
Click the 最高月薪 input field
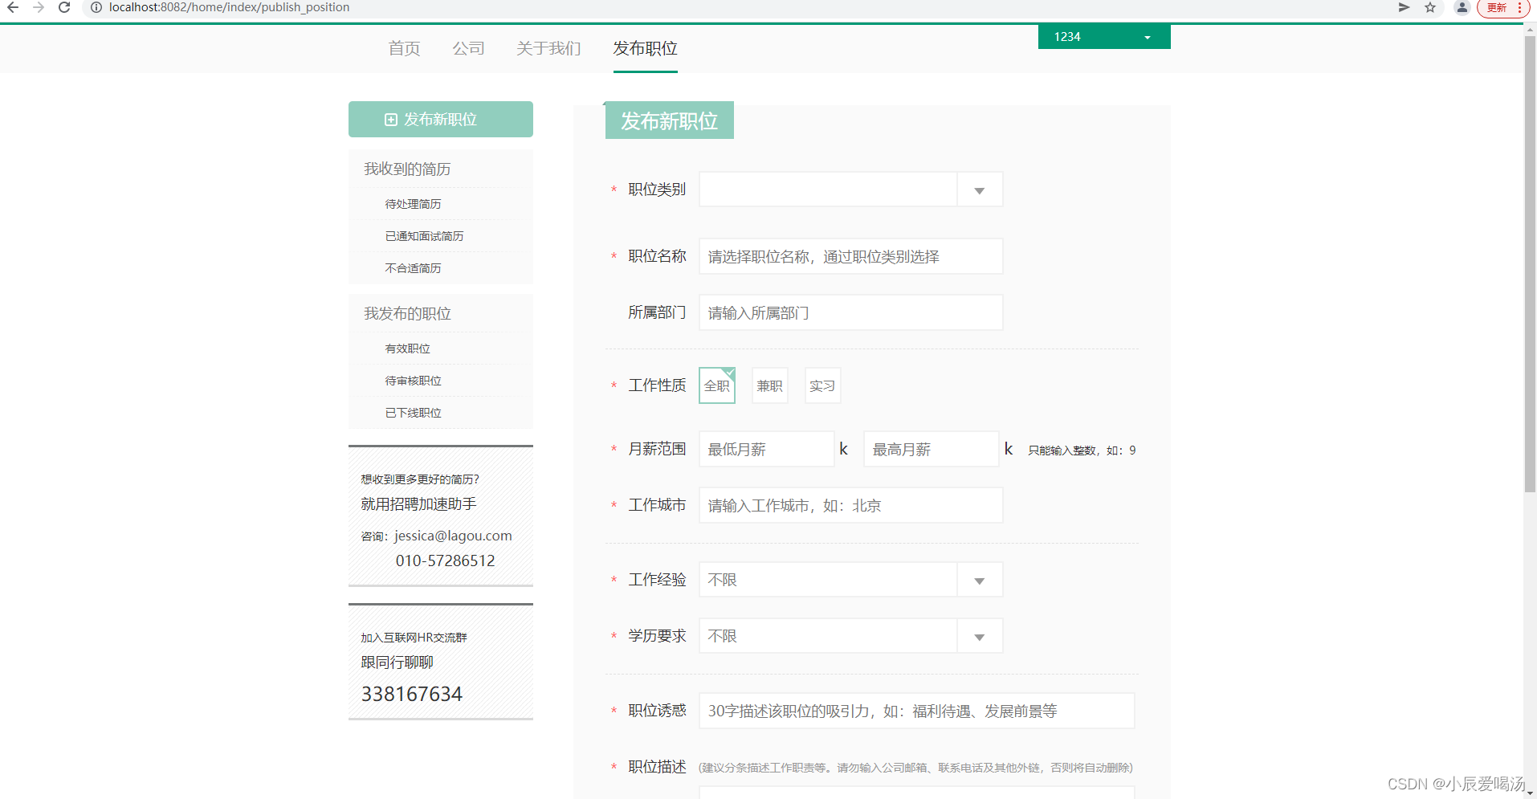point(932,449)
